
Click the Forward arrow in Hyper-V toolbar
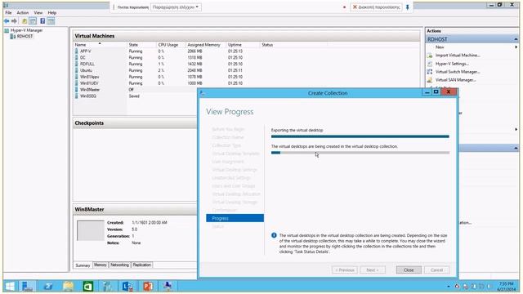(x=14, y=21)
